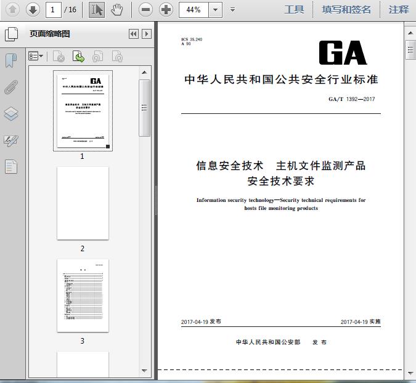Image resolution: width=416 pixels, height=383 pixels.
Task: Click the page 1 thumbnail number label
Action: (x=82, y=156)
